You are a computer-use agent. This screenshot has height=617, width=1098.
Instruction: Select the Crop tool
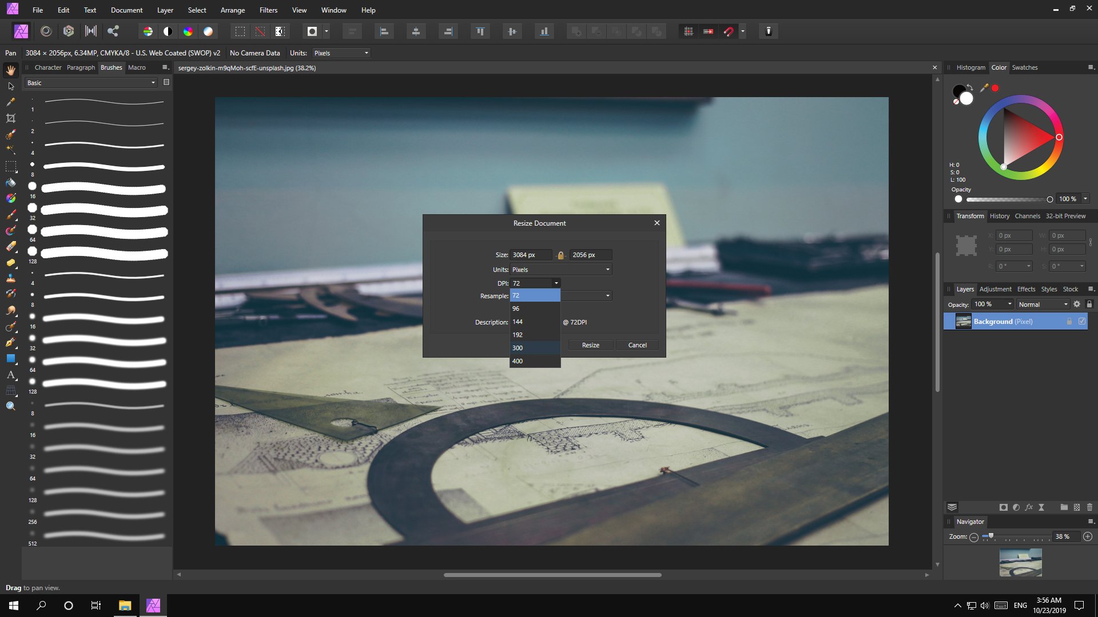point(10,118)
